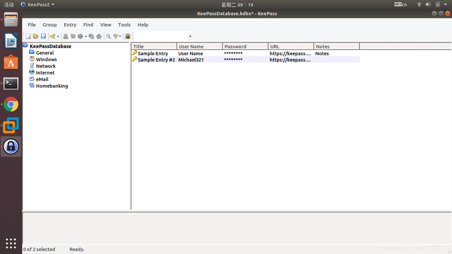Sort entries by User Name column header

[200, 46]
